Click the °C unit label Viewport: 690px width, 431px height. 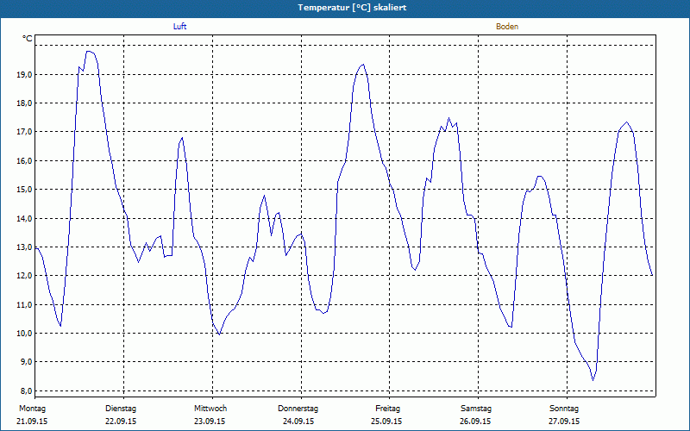pos(28,39)
